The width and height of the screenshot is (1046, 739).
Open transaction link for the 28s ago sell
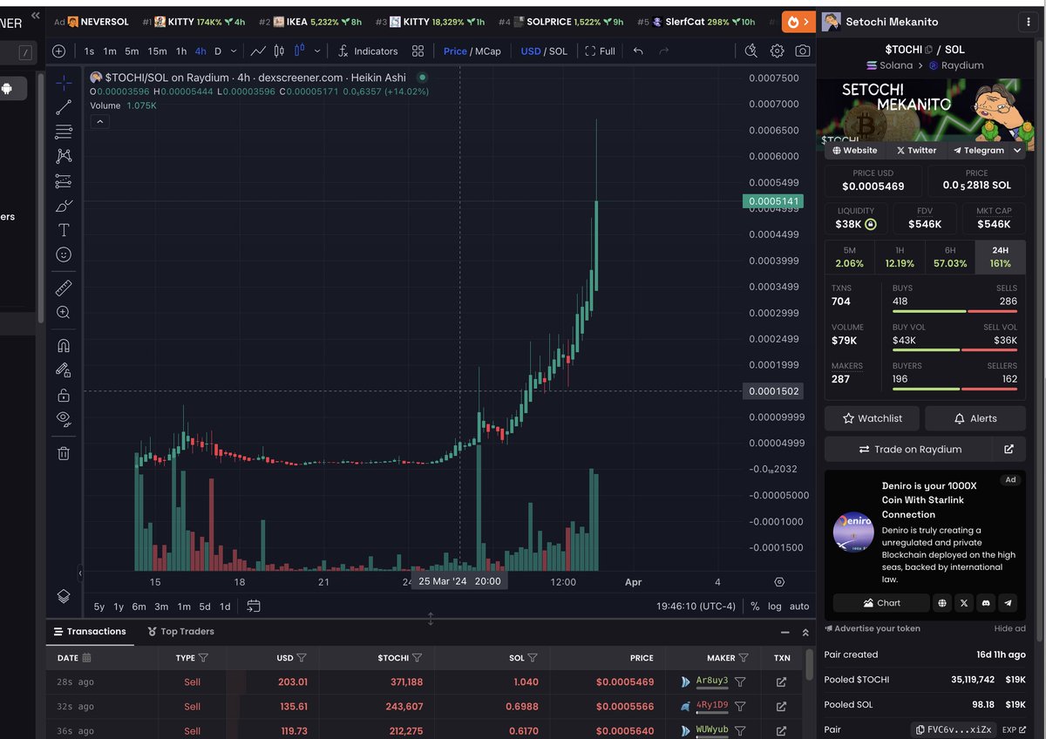pos(781,682)
